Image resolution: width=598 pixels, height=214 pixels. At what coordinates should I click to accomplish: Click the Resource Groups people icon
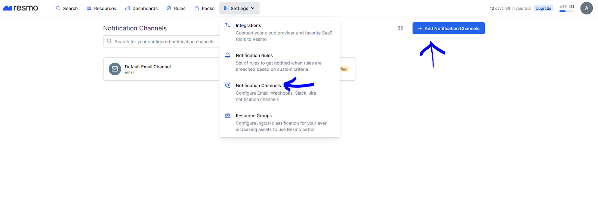point(228,116)
